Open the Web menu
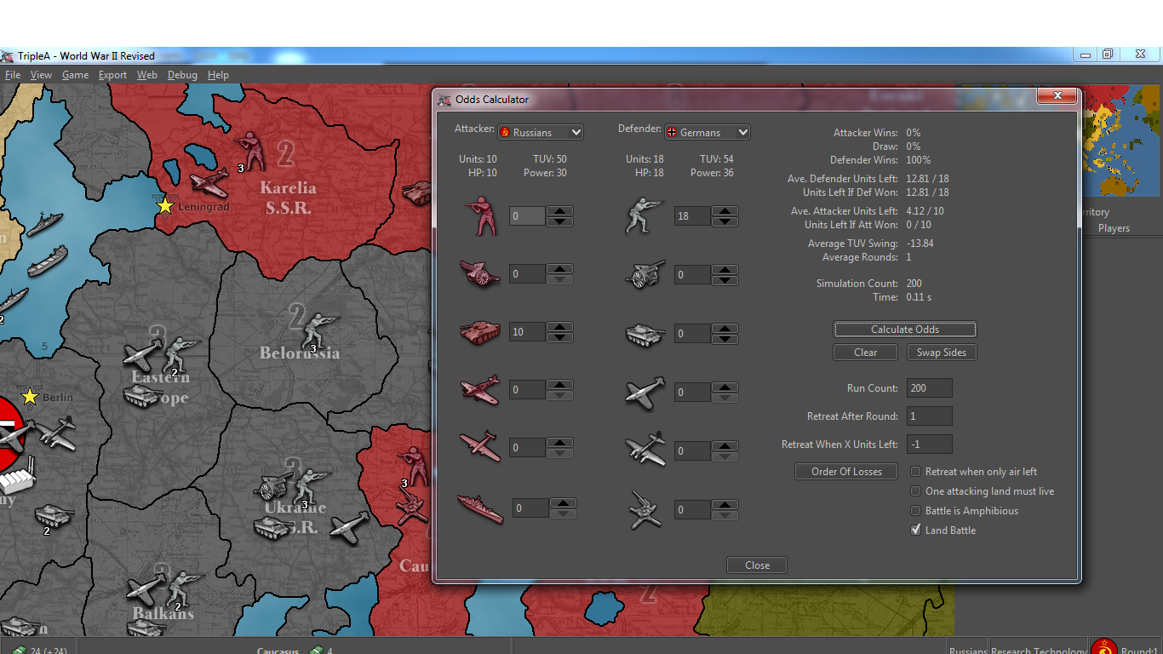Screen dimensions: 1163x654 point(147,75)
